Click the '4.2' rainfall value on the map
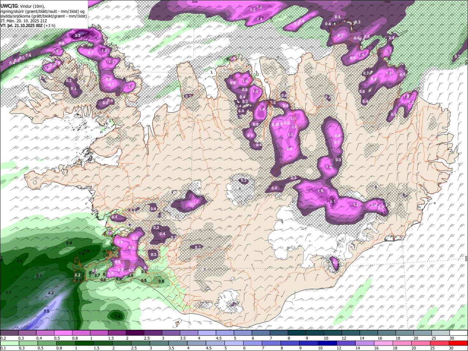 51,293
